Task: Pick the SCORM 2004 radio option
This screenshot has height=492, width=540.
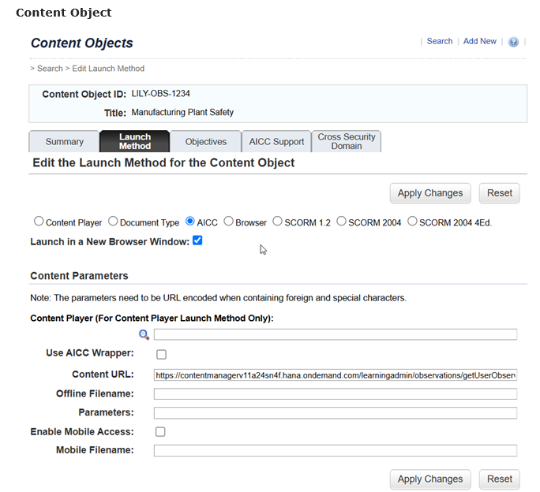Action: (342, 222)
